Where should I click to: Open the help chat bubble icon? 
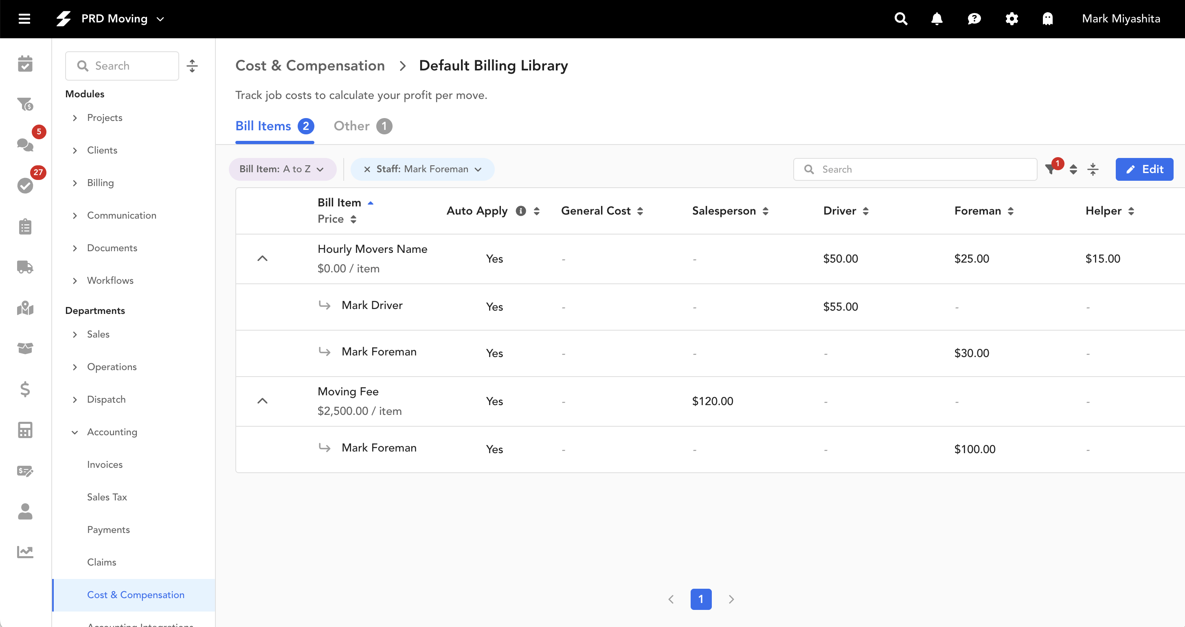(x=974, y=19)
